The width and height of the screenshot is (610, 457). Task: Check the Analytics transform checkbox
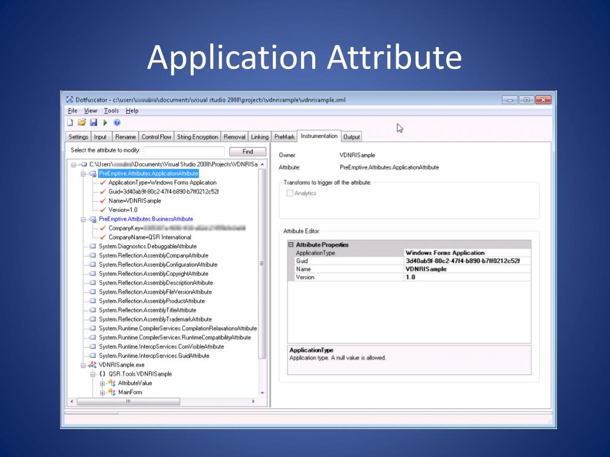click(x=290, y=193)
